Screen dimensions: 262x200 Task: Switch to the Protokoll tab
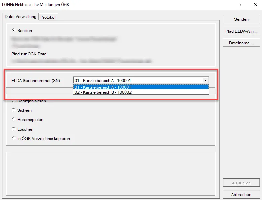pyautogui.click(x=48, y=17)
